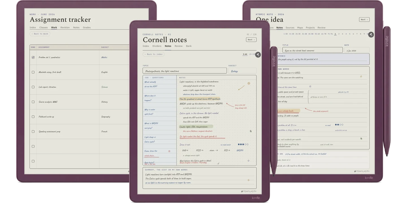Select the Work tab in Assignment tracker

(54, 28)
